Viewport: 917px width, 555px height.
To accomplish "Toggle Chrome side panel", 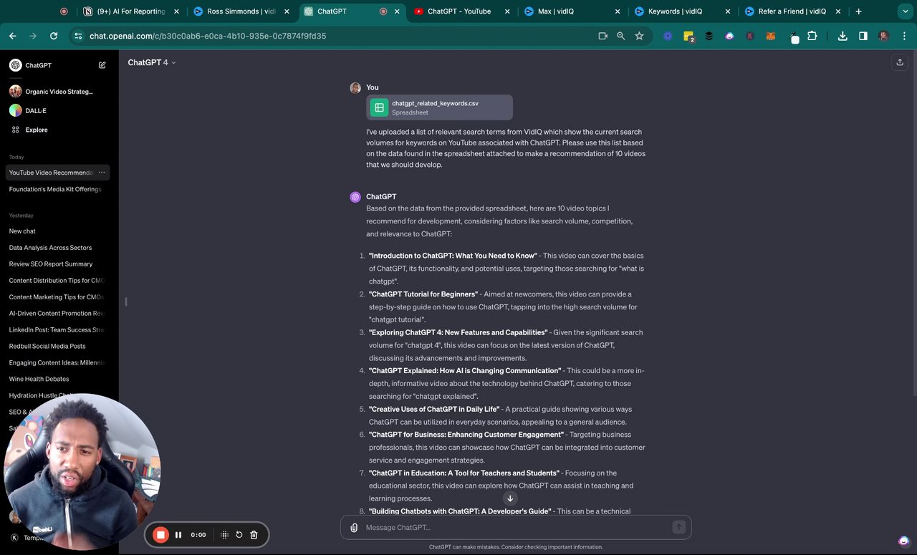I will [x=863, y=36].
